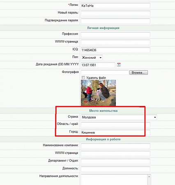Click the Новый пароль field
The height and width of the screenshot is (185, 175).
(115, 13)
